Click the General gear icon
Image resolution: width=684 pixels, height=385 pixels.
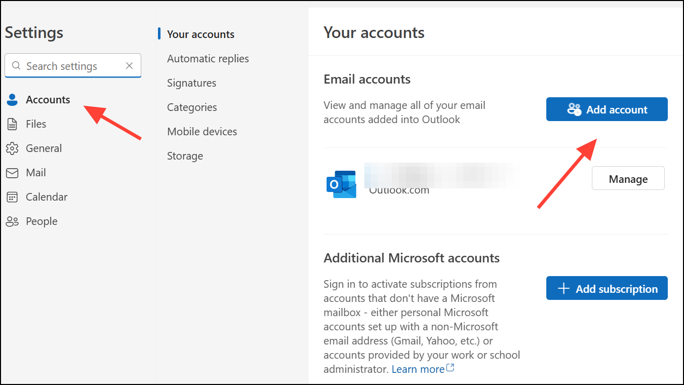coord(12,148)
